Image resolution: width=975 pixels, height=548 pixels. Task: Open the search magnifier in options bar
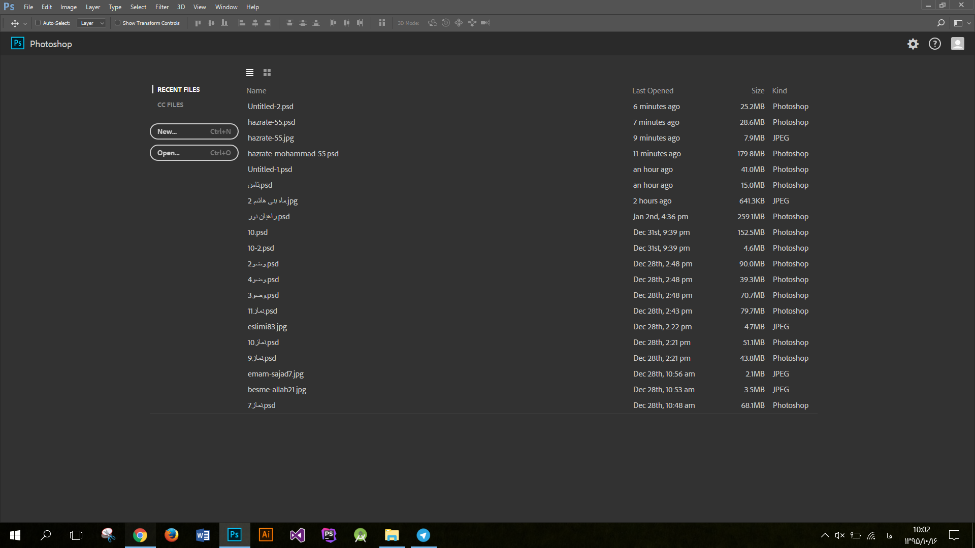click(x=940, y=23)
